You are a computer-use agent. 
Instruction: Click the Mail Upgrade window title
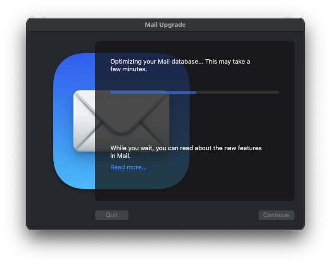pos(165,24)
